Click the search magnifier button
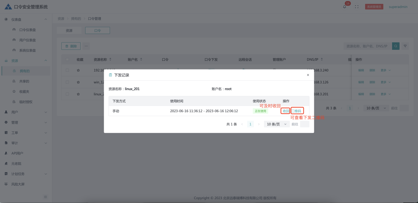 [x=396, y=46]
